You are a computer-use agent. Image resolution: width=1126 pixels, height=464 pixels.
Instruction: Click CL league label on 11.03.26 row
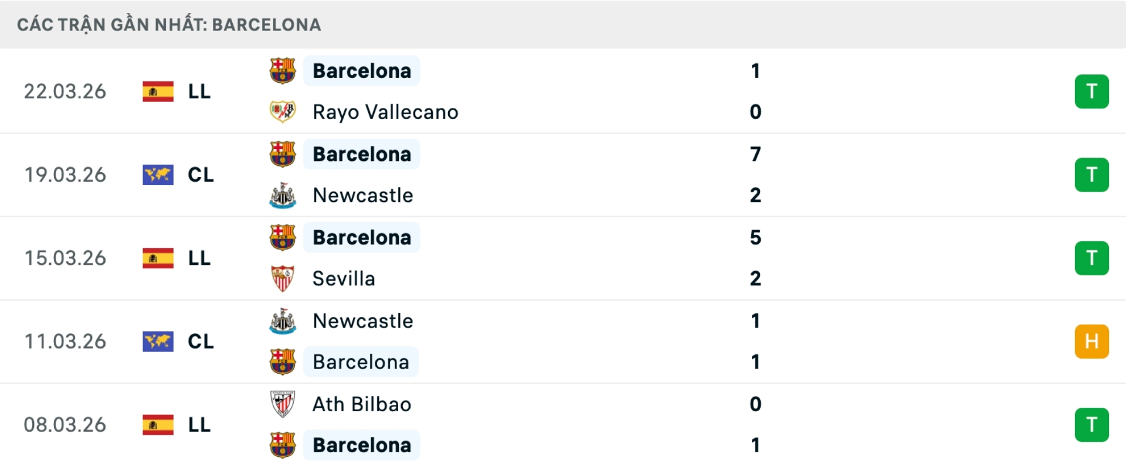pyautogui.click(x=201, y=342)
